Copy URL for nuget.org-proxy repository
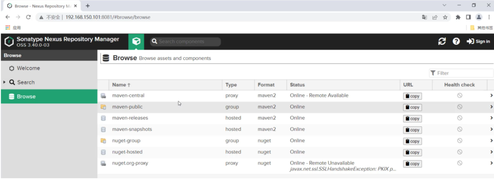This screenshot has height=182, width=494. click(412, 164)
